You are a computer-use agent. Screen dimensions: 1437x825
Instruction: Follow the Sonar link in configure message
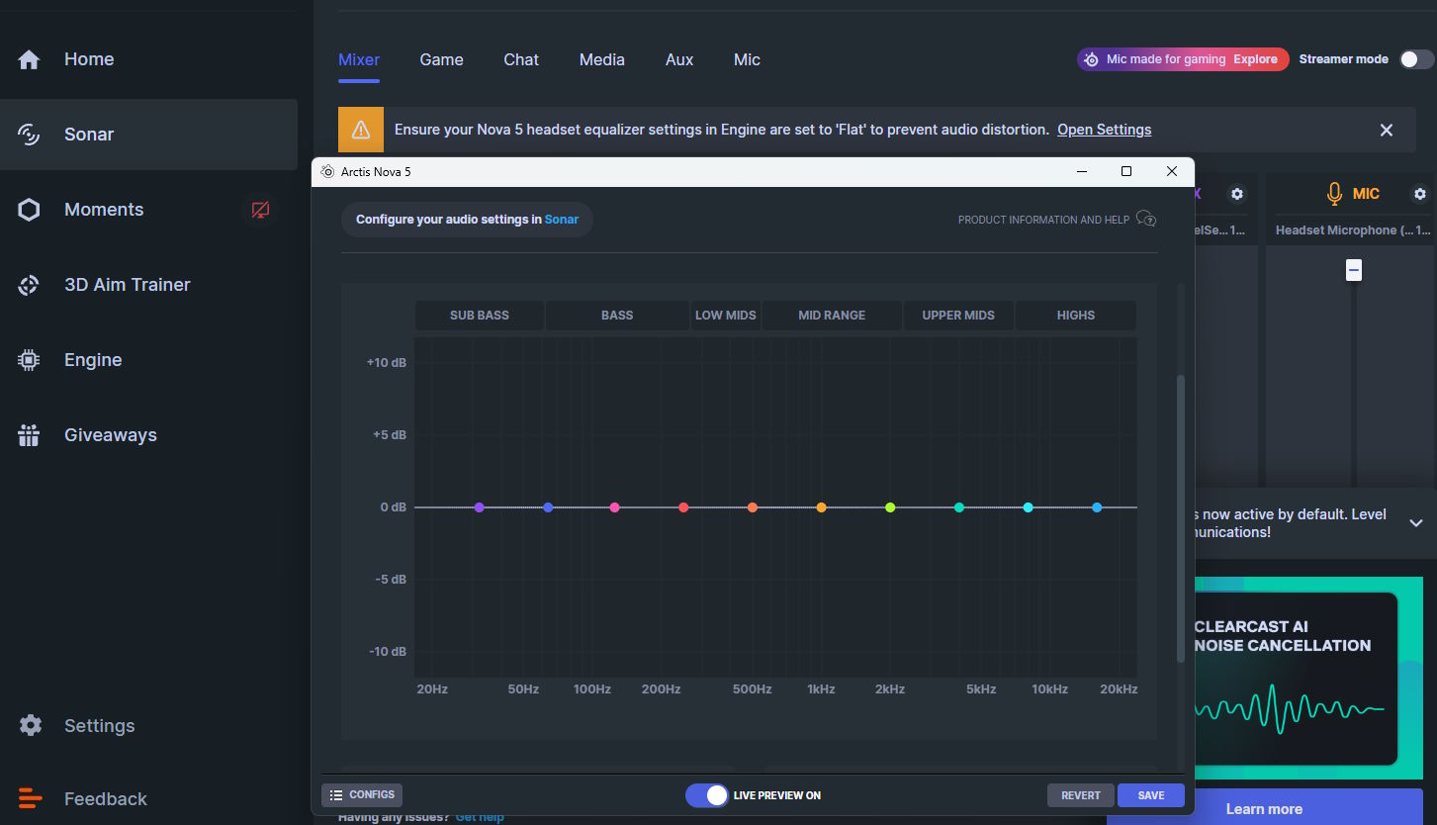tap(562, 220)
